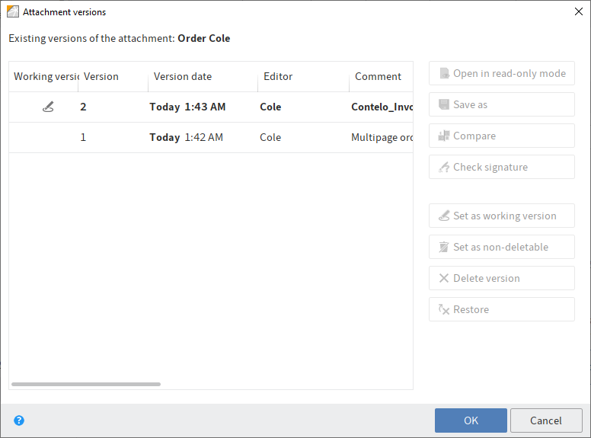This screenshot has width=591, height=438.
Task: Click the working version pen icon in row 2
Action: pos(48,107)
